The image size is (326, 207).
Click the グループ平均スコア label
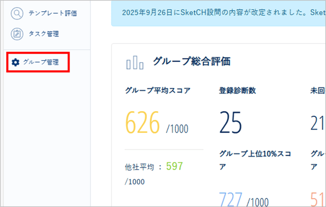coord(158,90)
